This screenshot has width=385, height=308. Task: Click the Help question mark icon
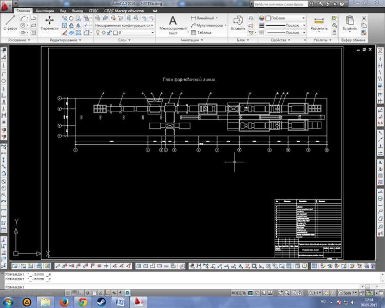click(341, 4)
